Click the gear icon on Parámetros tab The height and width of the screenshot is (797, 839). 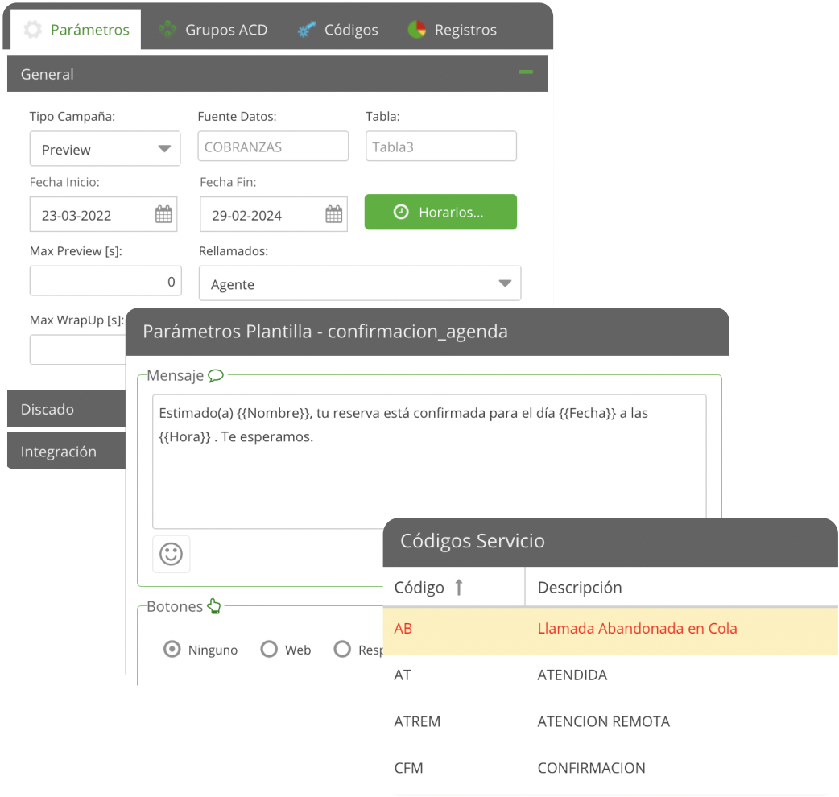[x=33, y=30]
